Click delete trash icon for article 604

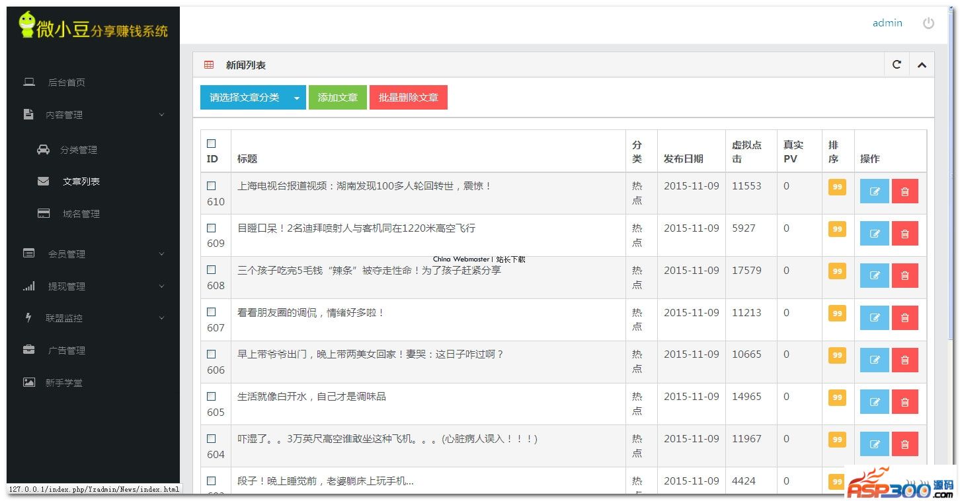(x=904, y=444)
